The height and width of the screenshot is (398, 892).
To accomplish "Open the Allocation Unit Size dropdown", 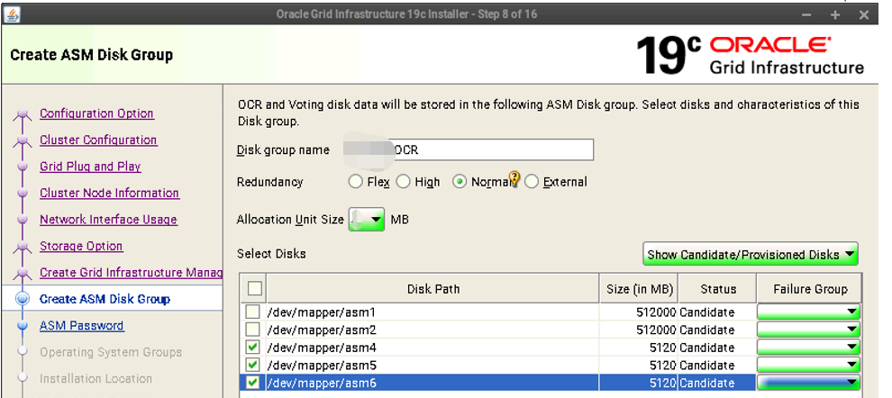I will (367, 220).
